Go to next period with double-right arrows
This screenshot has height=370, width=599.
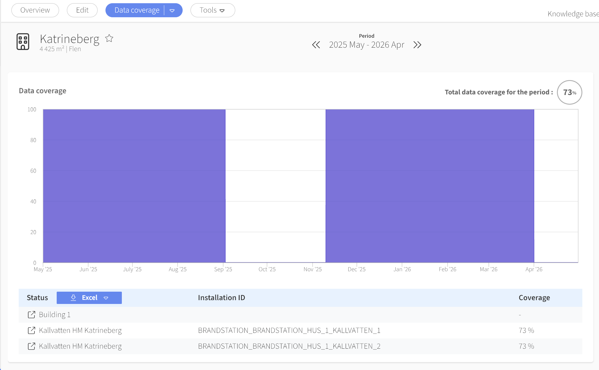click(x=417, y=45)
